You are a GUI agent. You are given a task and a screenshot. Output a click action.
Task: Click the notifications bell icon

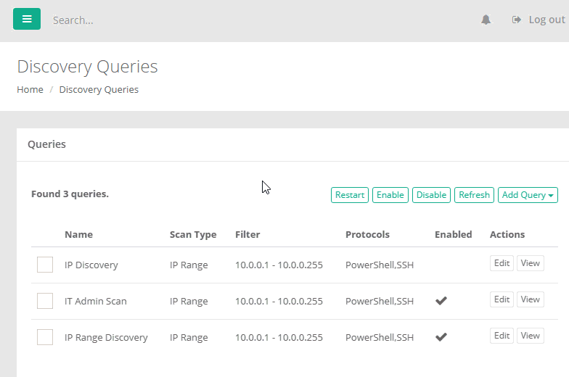(x=486, y=20)
